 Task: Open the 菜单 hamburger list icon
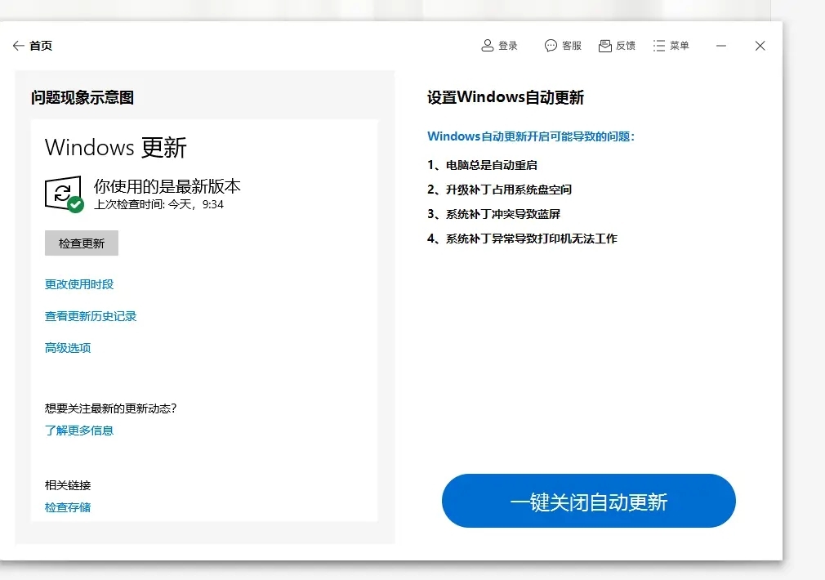(x=658, y=46)
